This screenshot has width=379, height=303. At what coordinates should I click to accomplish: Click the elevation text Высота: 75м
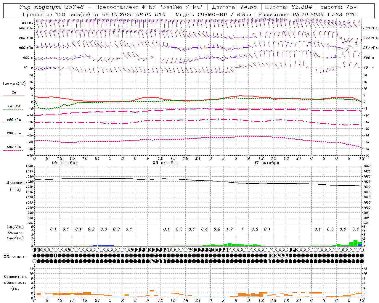point(338,7)
